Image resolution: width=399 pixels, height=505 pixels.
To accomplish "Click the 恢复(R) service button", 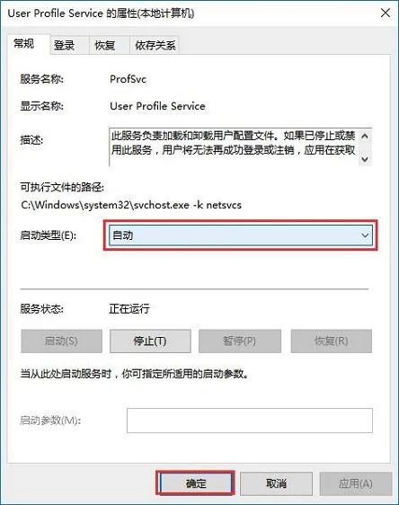I will [332, 341].
